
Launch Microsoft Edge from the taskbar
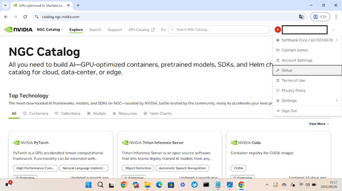click(159, 185)
